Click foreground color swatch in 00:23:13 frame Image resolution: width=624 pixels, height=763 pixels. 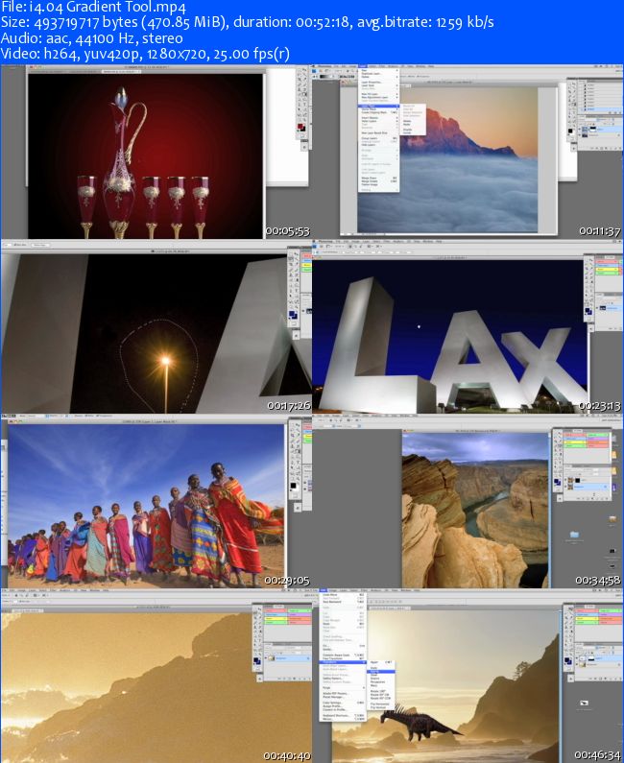(x=588, y=310)
